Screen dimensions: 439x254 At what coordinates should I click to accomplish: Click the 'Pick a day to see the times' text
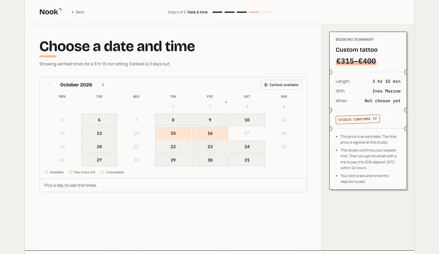(71, 185)
